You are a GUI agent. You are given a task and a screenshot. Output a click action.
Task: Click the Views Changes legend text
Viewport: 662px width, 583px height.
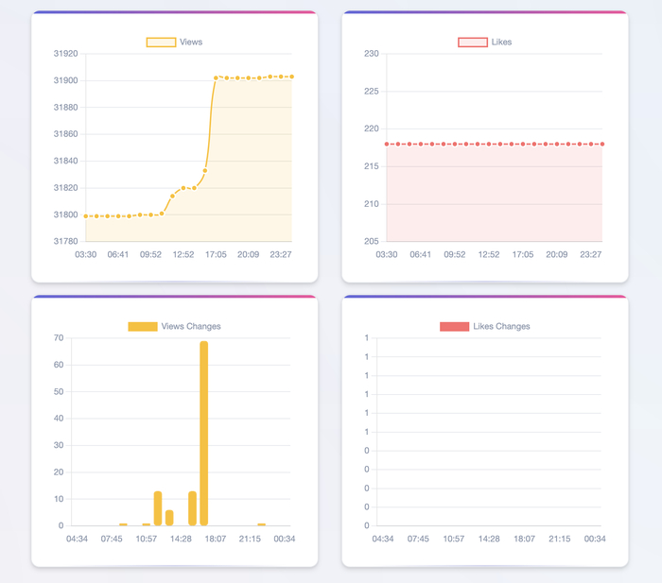coord(191,327)
